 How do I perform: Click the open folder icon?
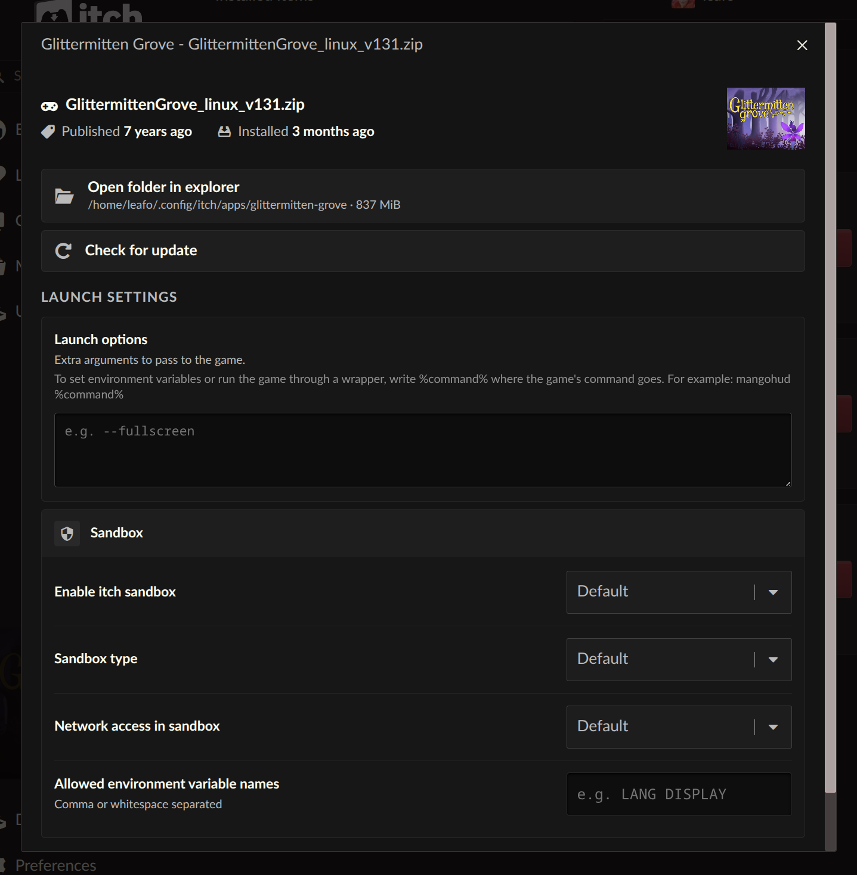tap(64, 196)
